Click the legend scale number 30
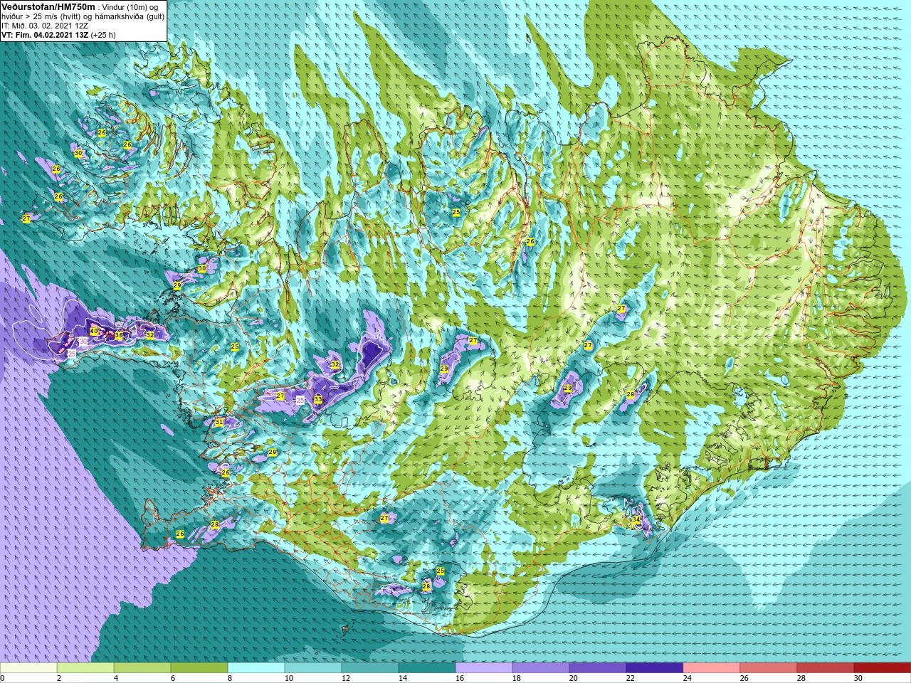Screen dimensions: 911x683 [x=858, y=678]
